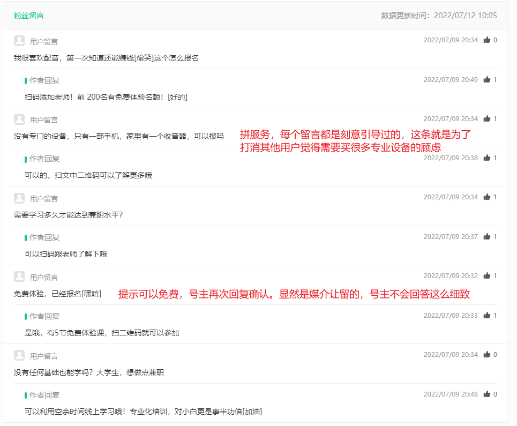
Task: Click the 作者回复 label above 可以的。扫文中二维码
Action: coord(44,159)
